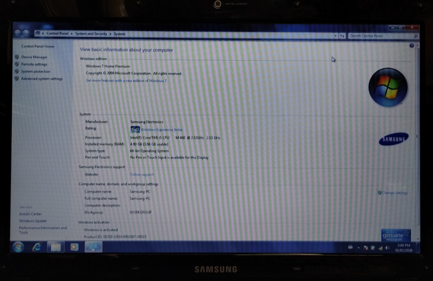Click the active Control Panel taskbar button
This screenshot has height=281, width=433.
point(94,247)
